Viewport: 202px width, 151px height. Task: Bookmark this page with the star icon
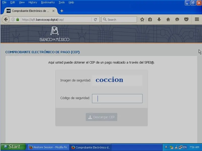coord(142,20)
